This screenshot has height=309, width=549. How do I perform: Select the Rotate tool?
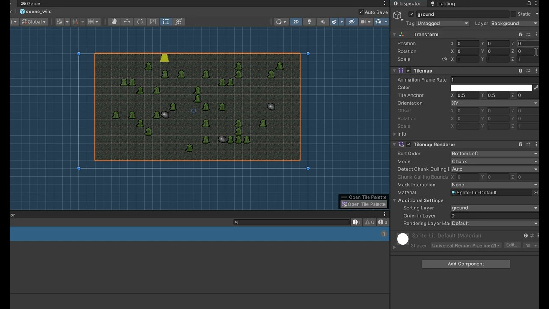140,21
